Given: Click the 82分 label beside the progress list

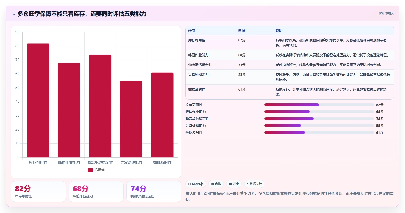Looking at the screenshot, I should (380, 105).
